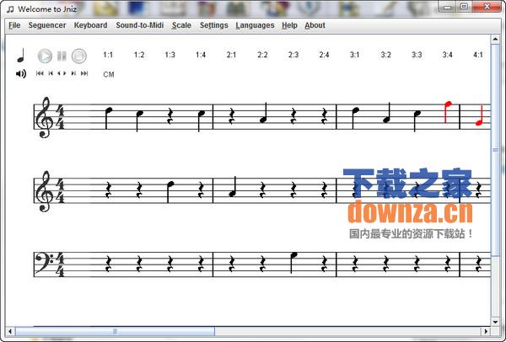
Task: Open the Sound-to-Midi menu
Action: 140,25
